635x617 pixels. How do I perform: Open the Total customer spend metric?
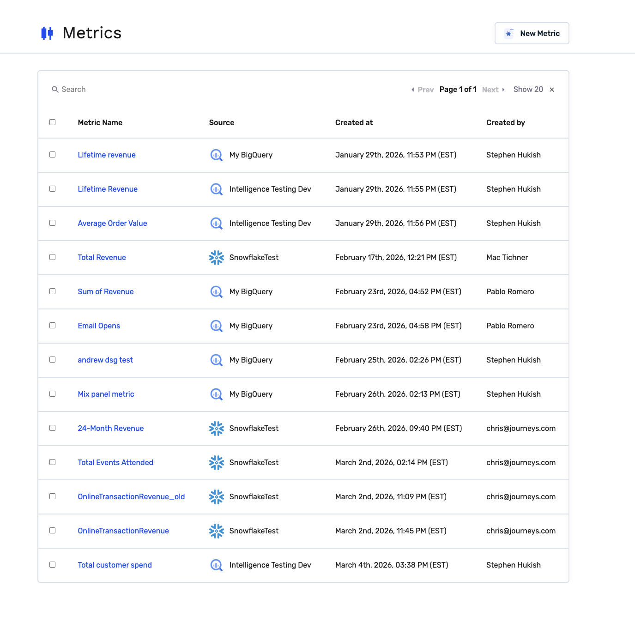coord(115,565)
